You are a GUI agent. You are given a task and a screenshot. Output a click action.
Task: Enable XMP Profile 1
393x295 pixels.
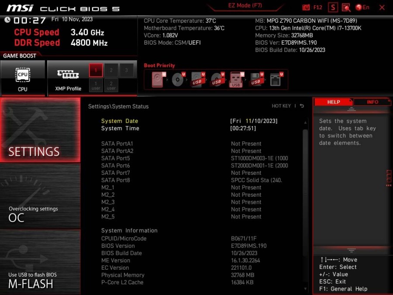(x=96, y=70)
